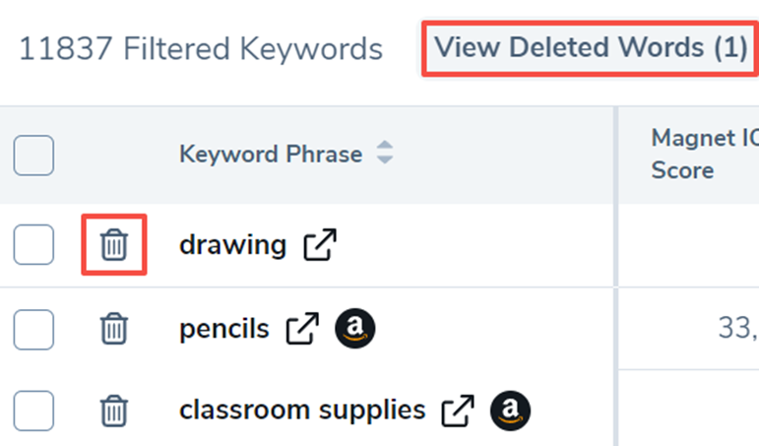Click Amazon icon beside classroom supplies

coord(510,411)
